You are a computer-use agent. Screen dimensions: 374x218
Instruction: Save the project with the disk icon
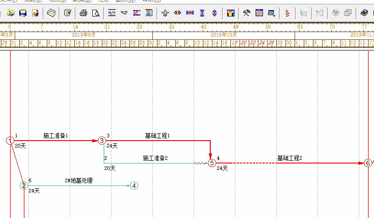coord(22,13)
